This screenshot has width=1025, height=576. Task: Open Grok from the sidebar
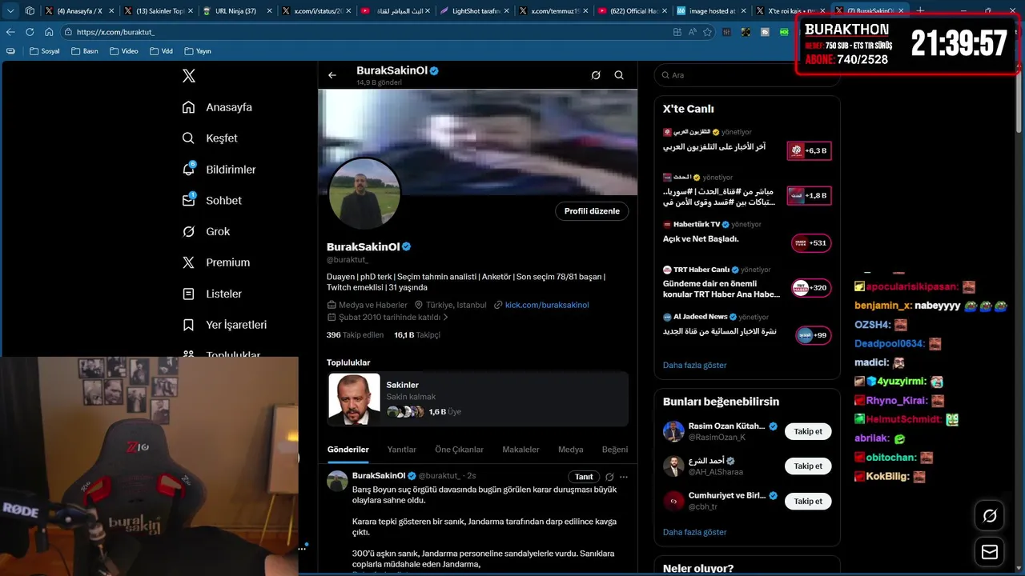[x=206, y=231]
